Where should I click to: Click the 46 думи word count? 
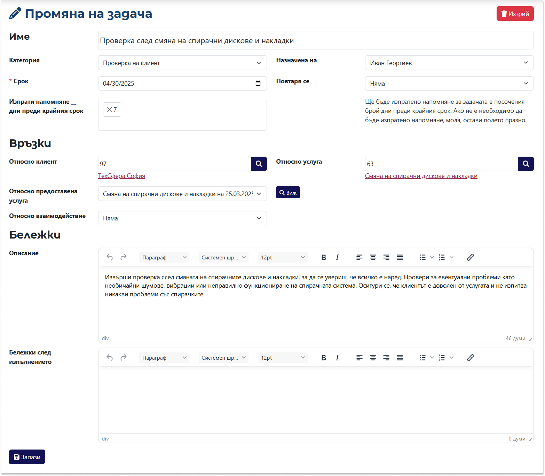(x=515, y=338)
